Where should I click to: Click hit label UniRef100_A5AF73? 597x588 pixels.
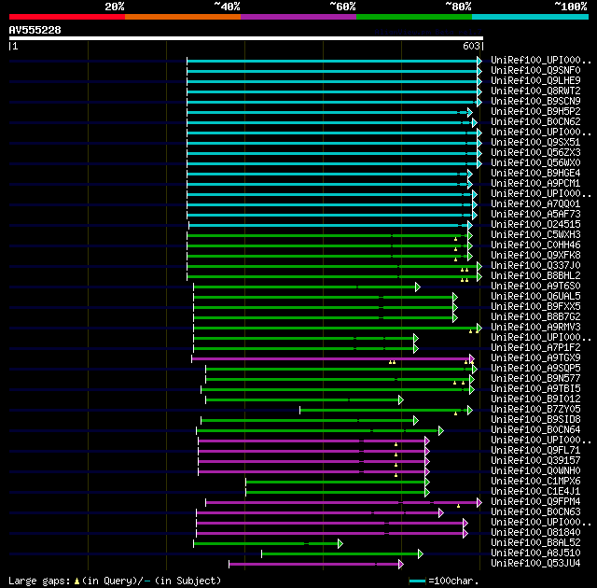coord(535,215)
